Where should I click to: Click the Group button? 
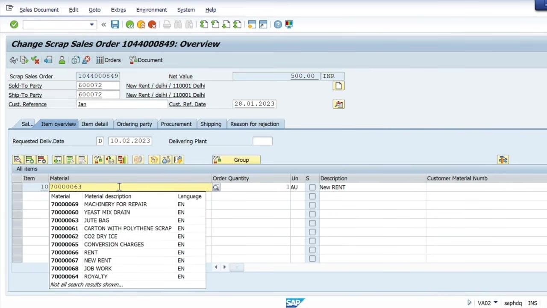pos(236,160)
